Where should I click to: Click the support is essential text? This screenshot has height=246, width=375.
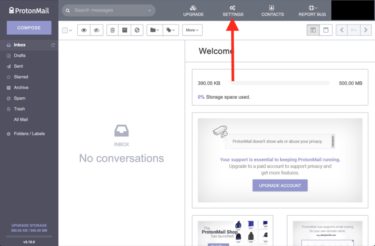point(280,160)
